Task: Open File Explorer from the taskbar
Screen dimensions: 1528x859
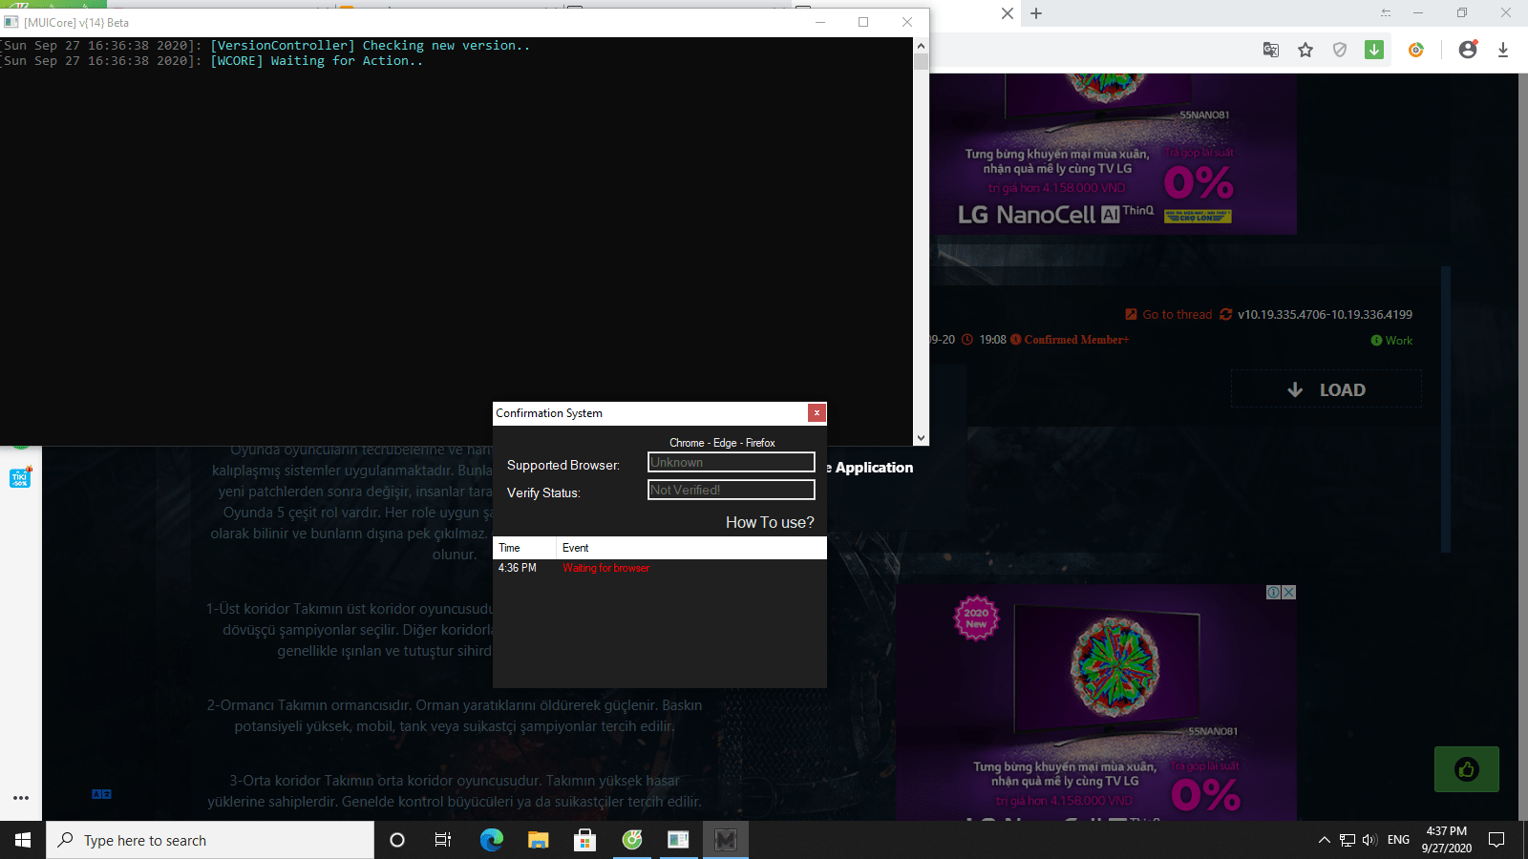Action: pyautogui.click(x=539, y=840)
